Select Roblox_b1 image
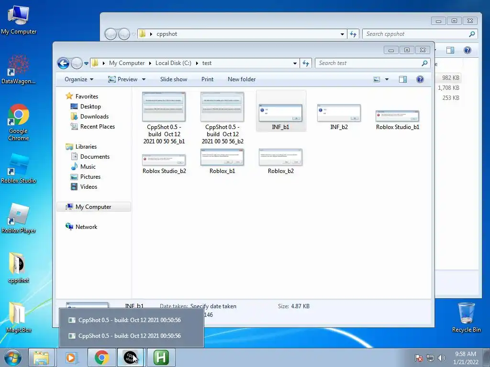The image size is (490, 367). tap(222, 162)
